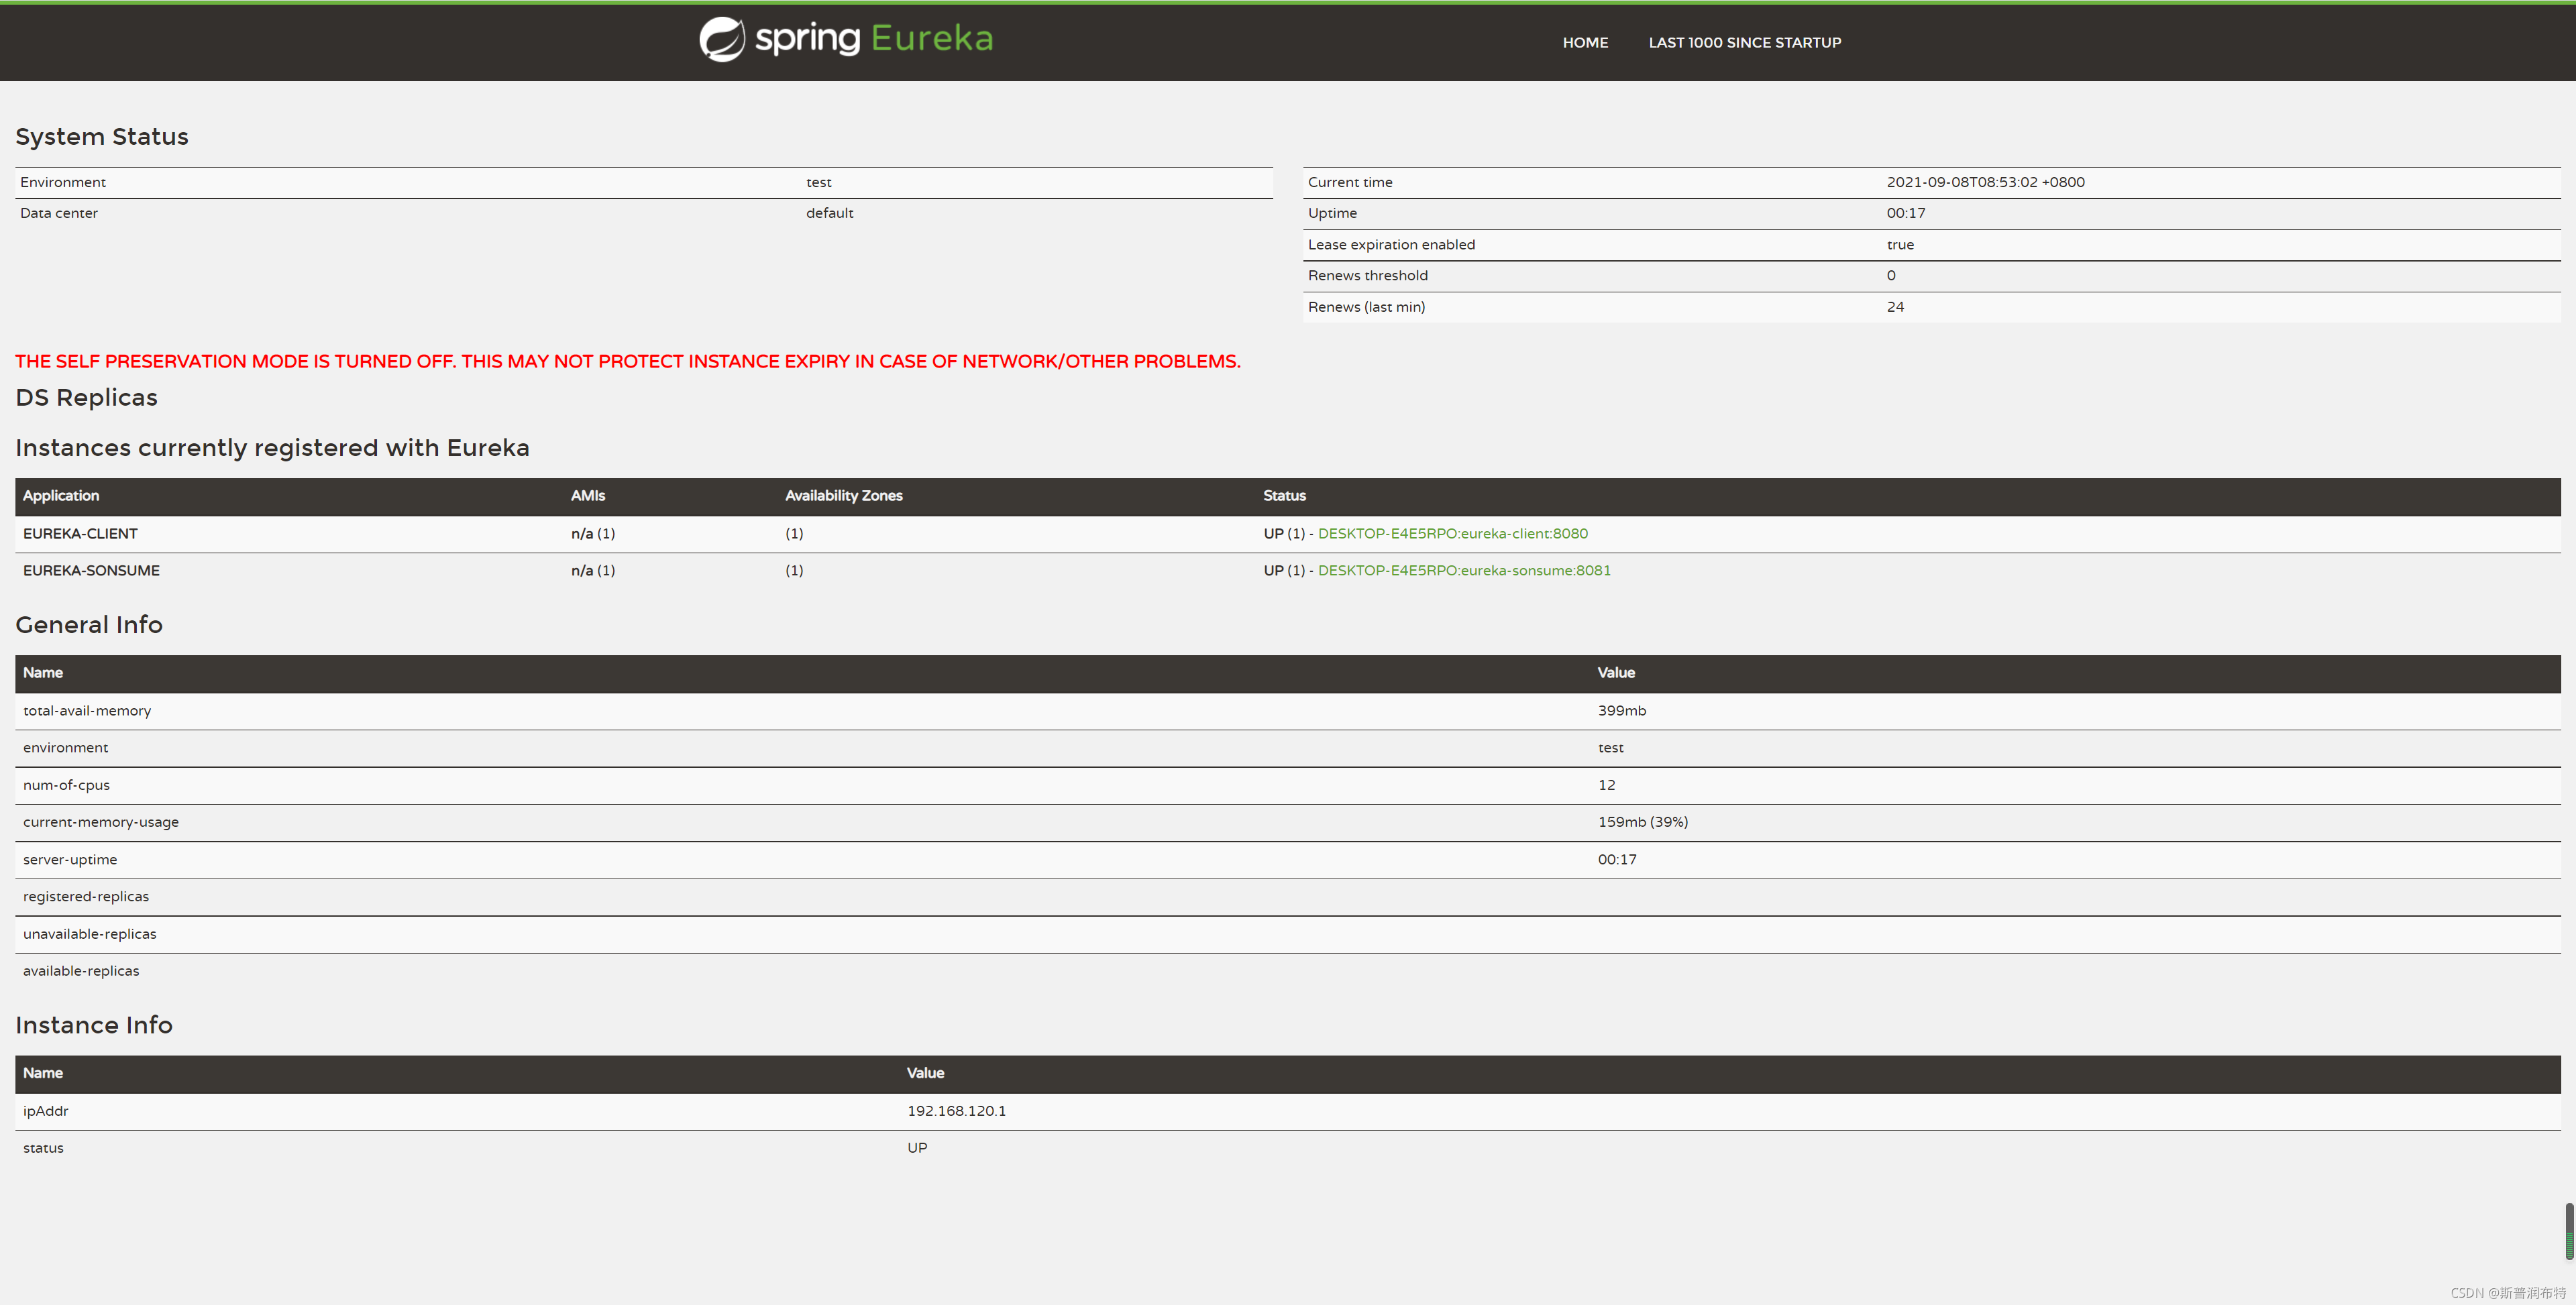Click the IP address 192.168.120.1
The height and width of the screenshot is (1305, 2576).
click(x=956, y=1111)
